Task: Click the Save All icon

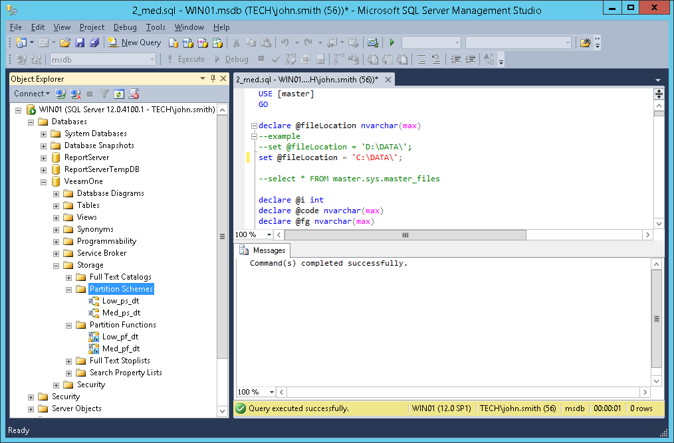Action: [x=94, y=43]
